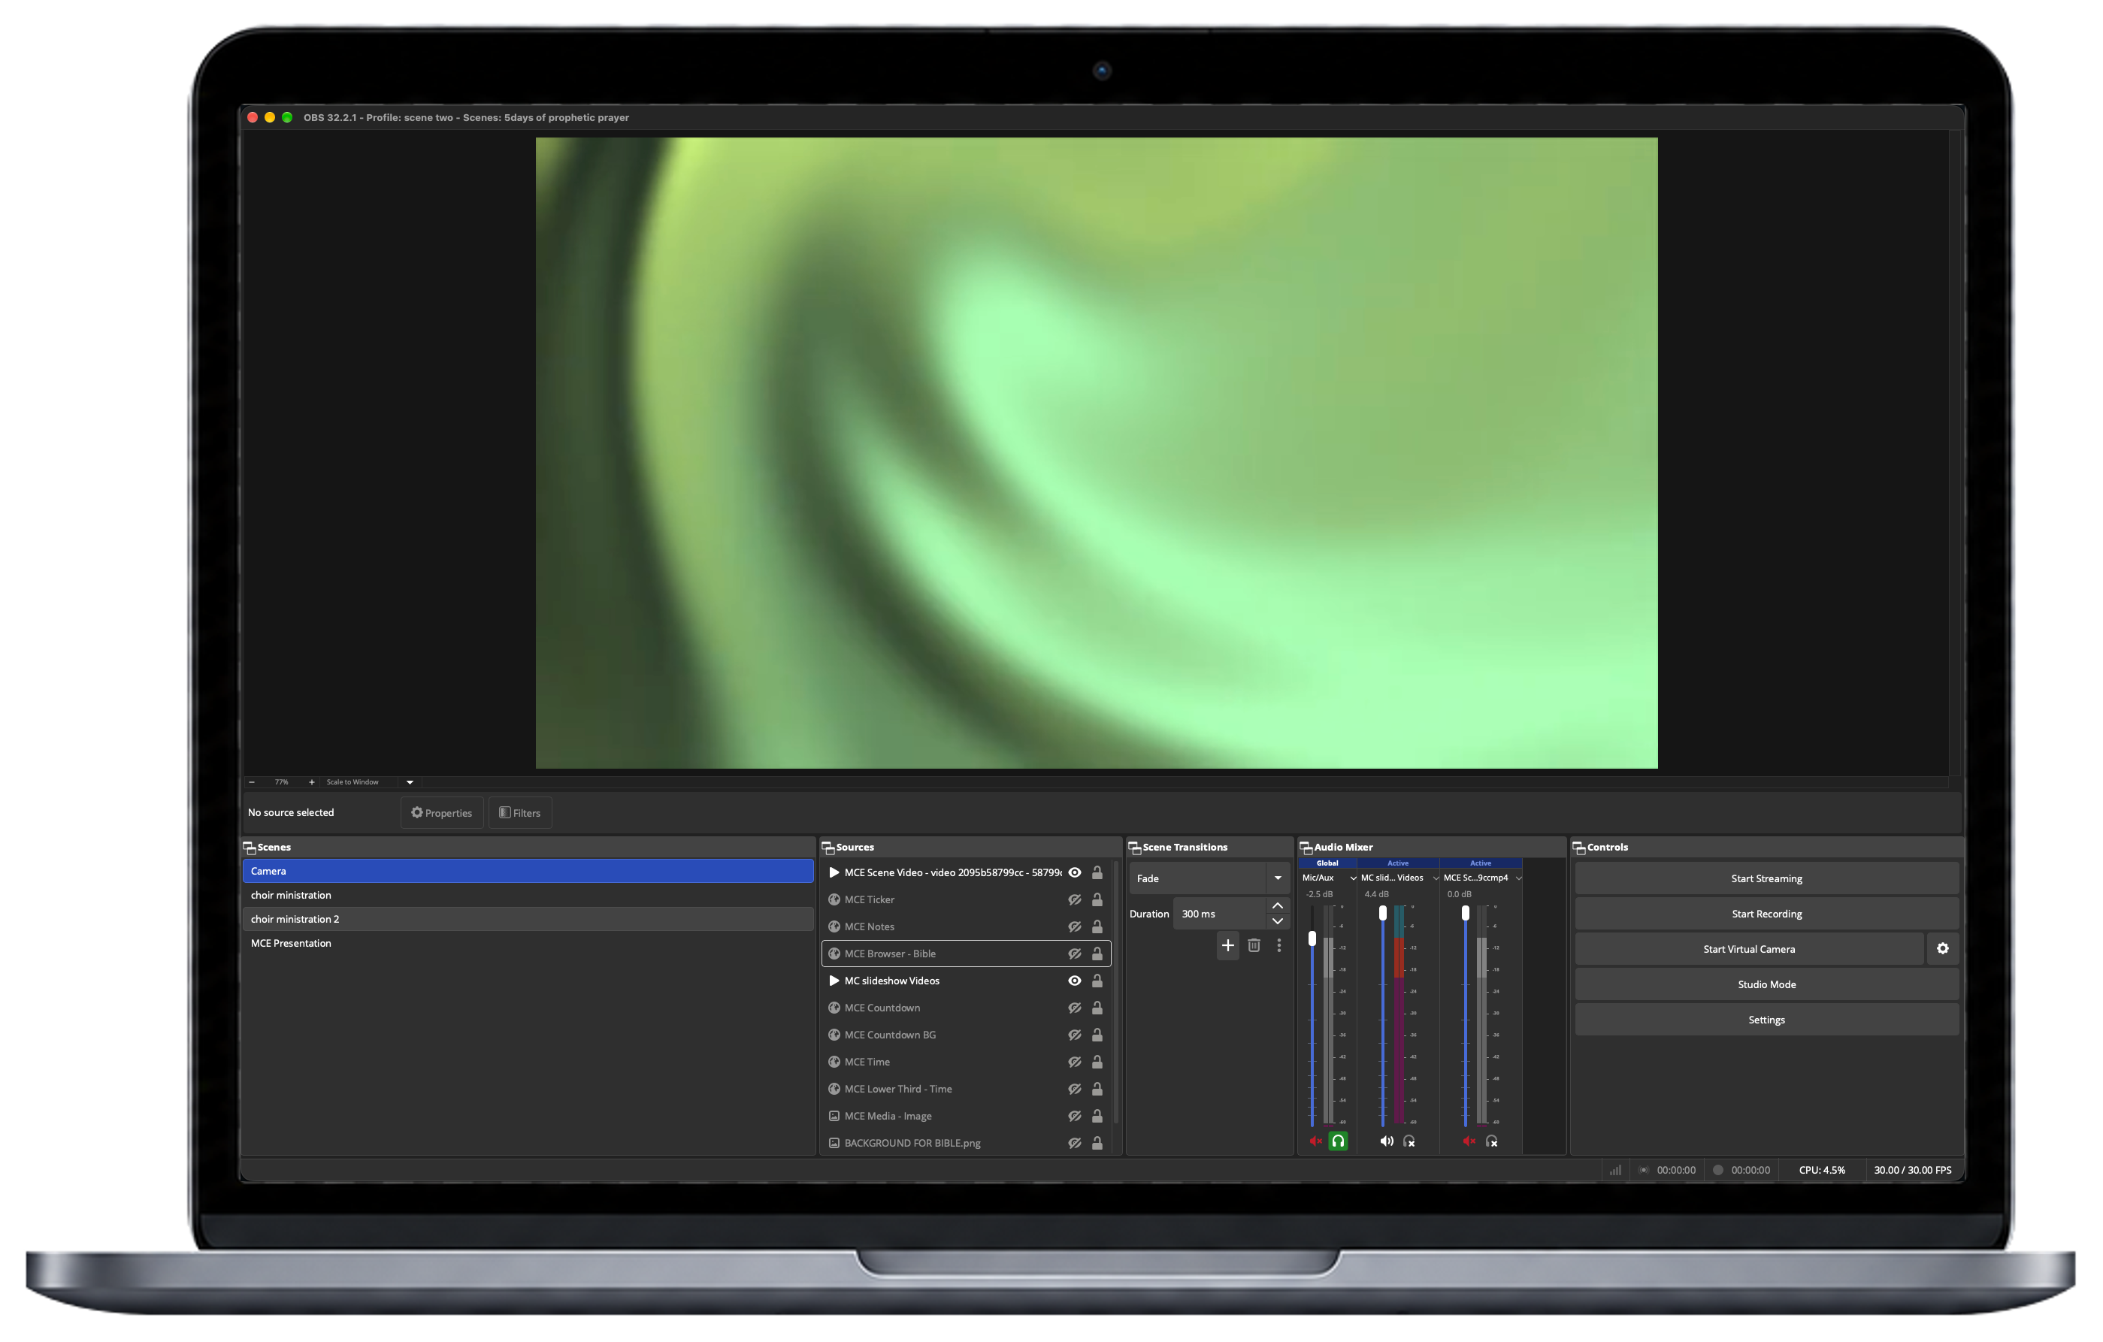
Task: Select the Camera scene
Action: [x=528, y=871]
